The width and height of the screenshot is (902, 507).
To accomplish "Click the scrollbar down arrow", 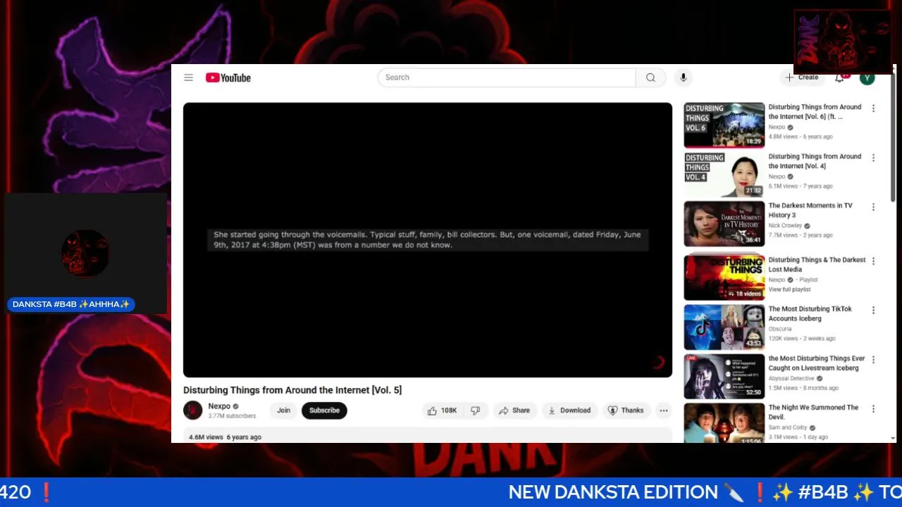I will tap(894, 438).
